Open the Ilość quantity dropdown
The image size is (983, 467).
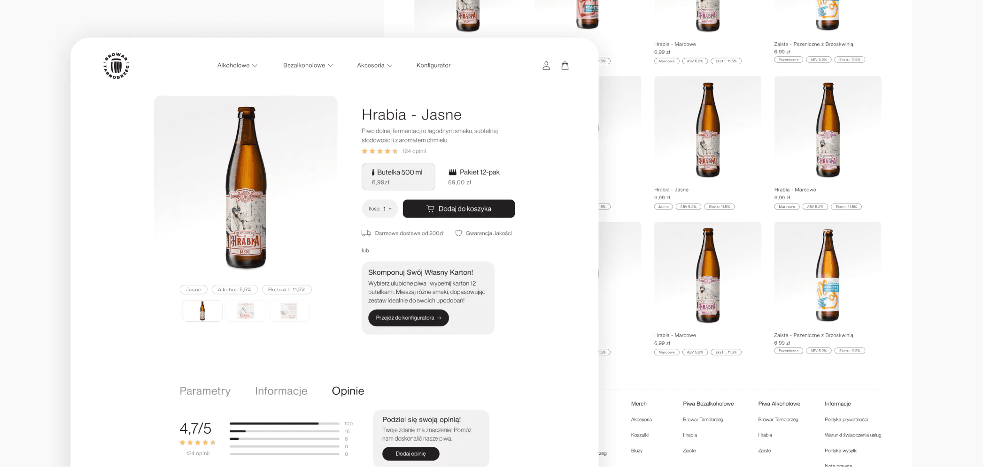(380, 209)
